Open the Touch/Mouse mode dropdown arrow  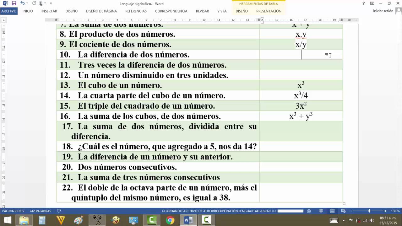point(45,3)
